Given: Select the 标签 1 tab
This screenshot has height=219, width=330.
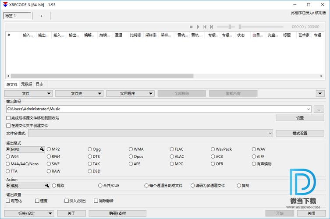Looking at the screenshot, I should point(18,16).
